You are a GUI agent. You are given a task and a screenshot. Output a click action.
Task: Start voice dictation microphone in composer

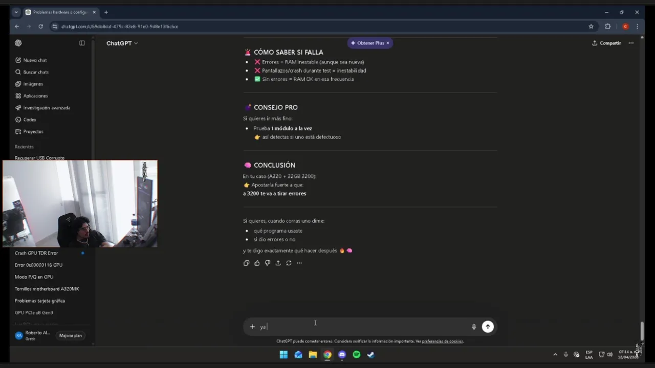pyautogui.click(x=474, y=327)
